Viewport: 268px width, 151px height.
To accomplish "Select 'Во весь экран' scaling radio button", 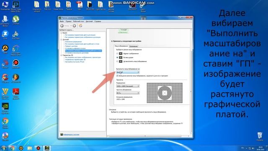I will [117, 57].
